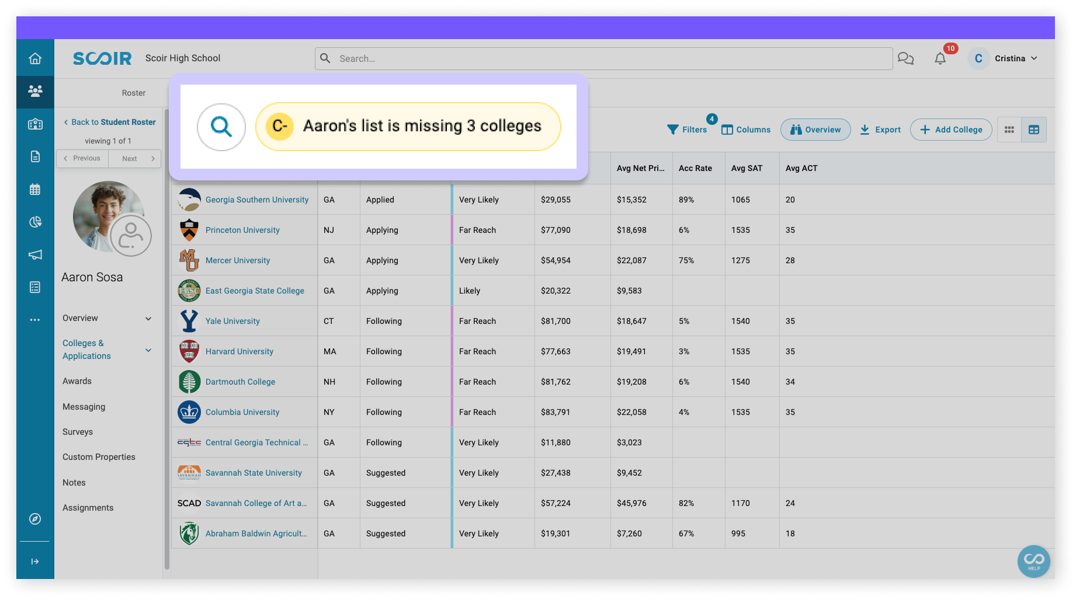The height and width of the screenshot is (600, 1076).
Task: Click Back to Student Roster link
Action: (110, 122)
